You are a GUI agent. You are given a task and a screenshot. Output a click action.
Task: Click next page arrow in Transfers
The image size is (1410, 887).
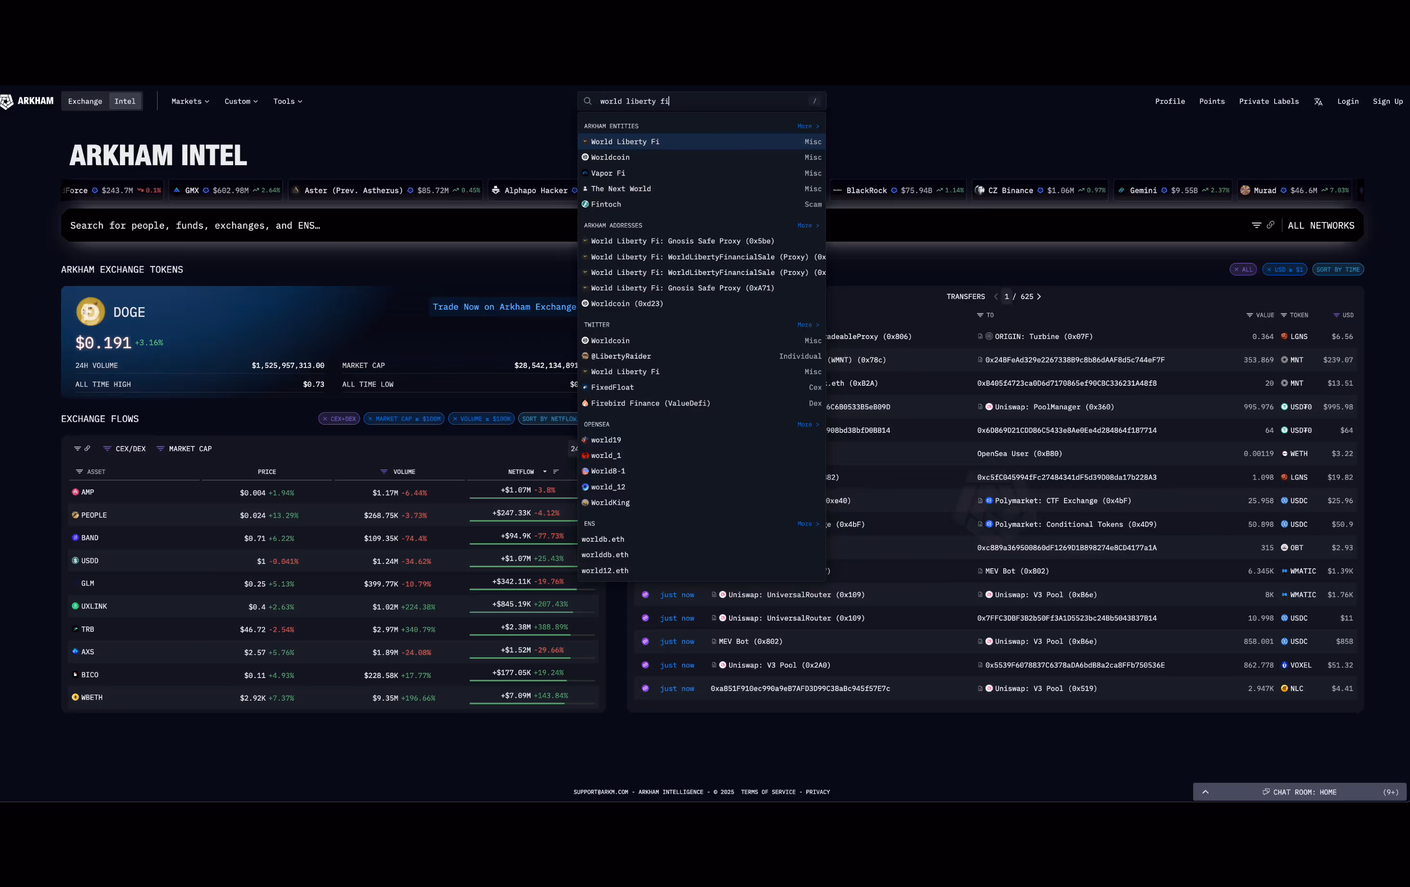(1039, 297)
